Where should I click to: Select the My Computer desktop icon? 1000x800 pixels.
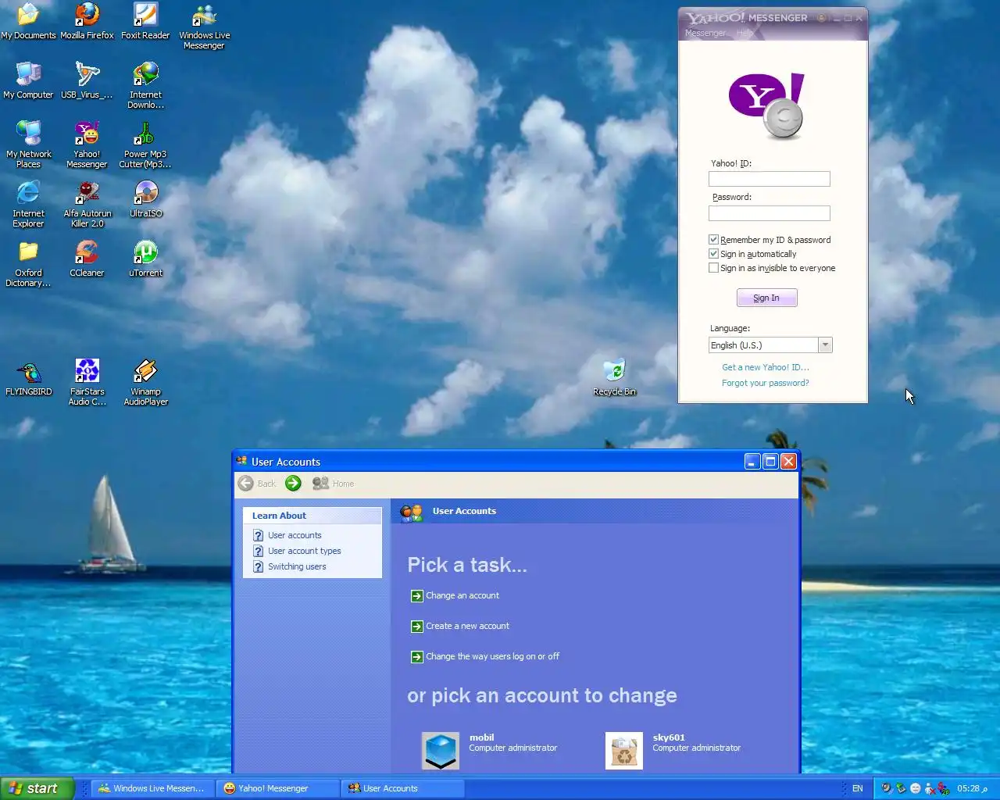pyautogui.click(x=28, y=80)
